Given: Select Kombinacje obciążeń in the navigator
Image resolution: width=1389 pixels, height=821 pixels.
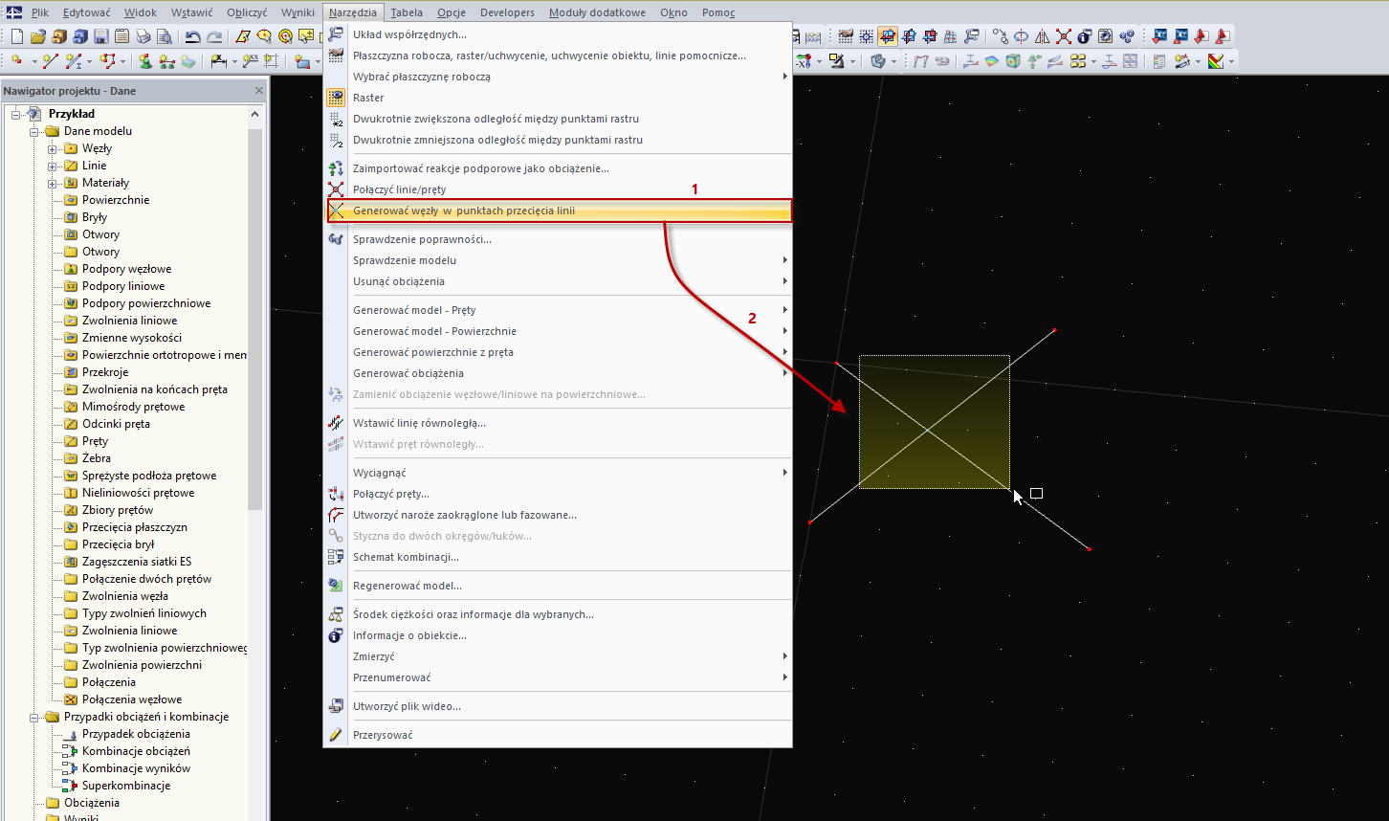Looking at the screenshot, I should click(136, 751).
